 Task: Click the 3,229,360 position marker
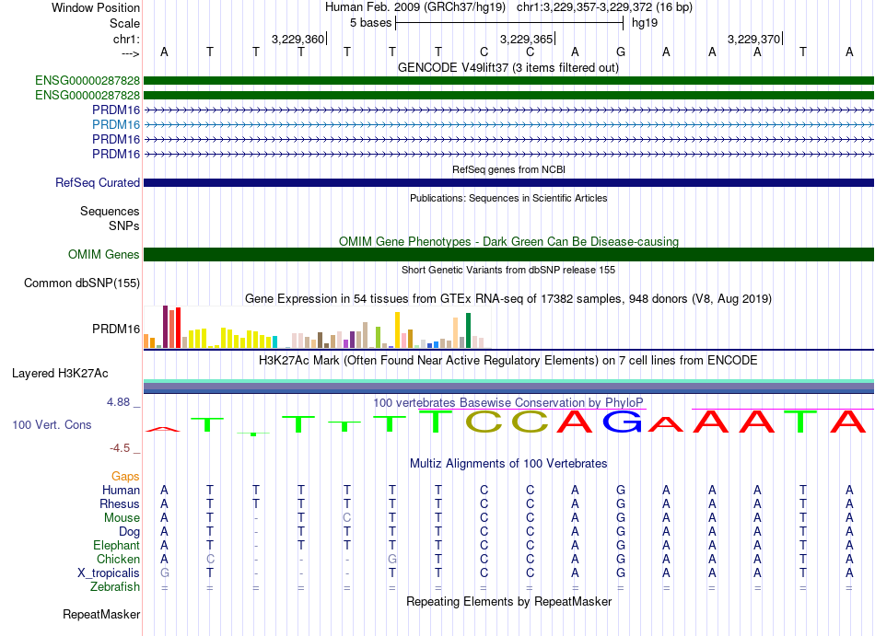tap(298, 39)
